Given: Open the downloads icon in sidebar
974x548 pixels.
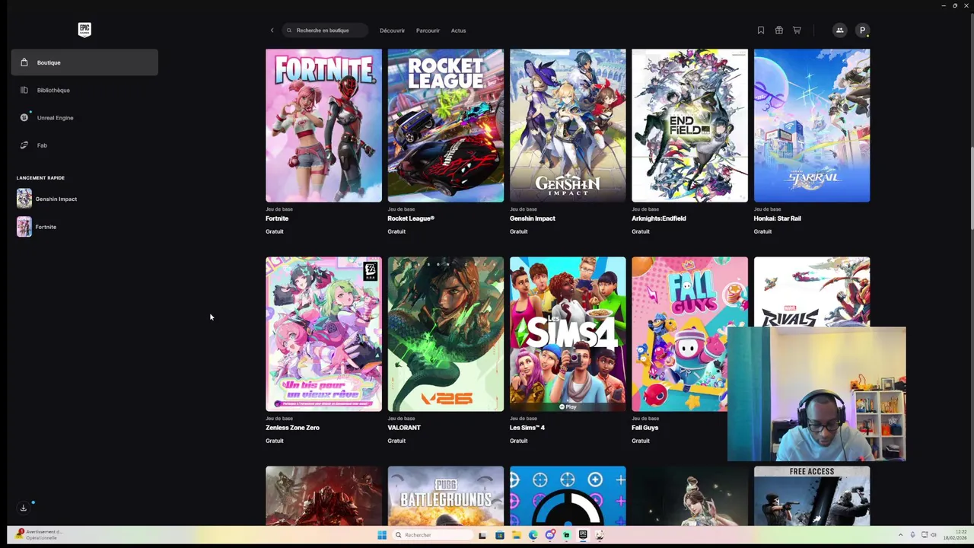Looking at the screenshot, I should click(24, 508).
